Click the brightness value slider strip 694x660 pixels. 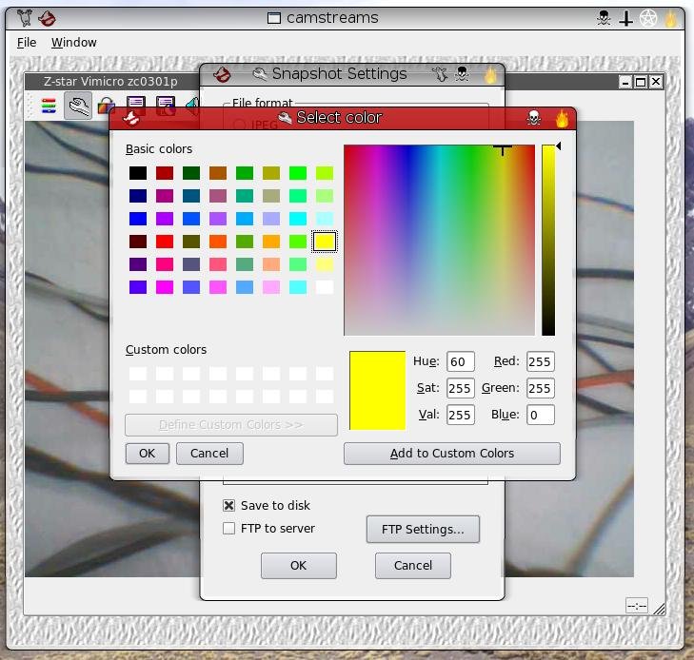[548, 240]
